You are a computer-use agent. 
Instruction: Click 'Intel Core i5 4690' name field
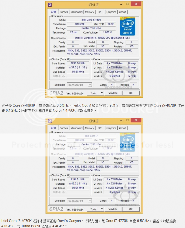(91, 20)
